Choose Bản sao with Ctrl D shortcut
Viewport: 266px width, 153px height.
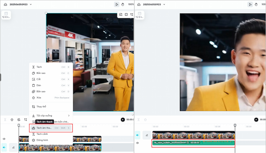pyautogui.click(x=51, y=91)
